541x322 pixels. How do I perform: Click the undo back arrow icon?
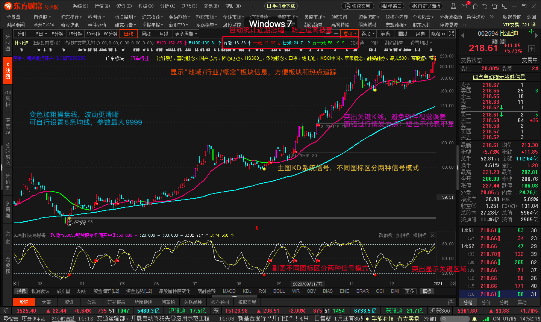pos(485,6)
